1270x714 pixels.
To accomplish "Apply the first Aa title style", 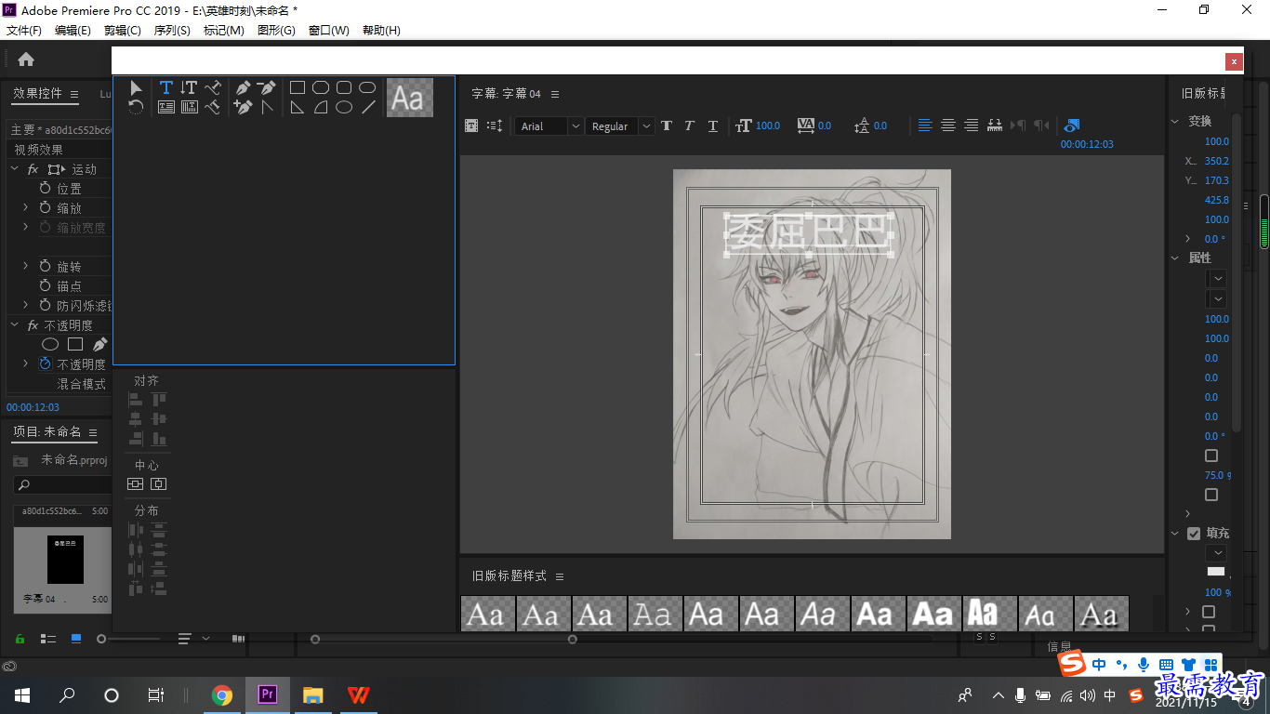I will [487, 614].
